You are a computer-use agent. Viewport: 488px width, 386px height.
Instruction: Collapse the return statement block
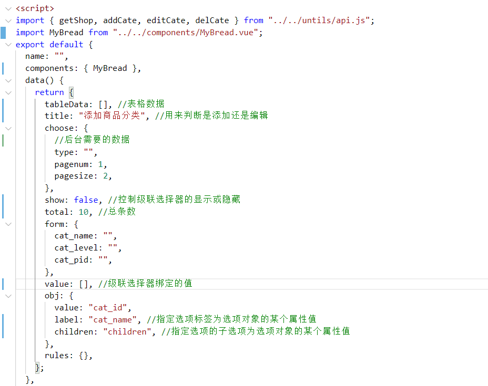(7, 92)
